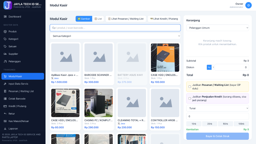Switch to Gambar view
Image resolution: width=256 pixels, height=144 pixels.
click(84, 19)
